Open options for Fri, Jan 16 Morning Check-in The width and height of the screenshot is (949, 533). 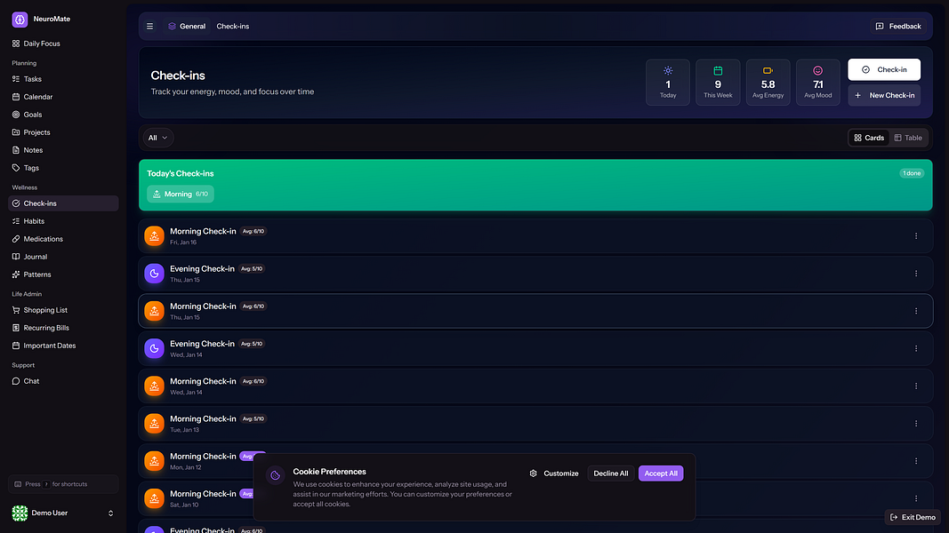916,236
